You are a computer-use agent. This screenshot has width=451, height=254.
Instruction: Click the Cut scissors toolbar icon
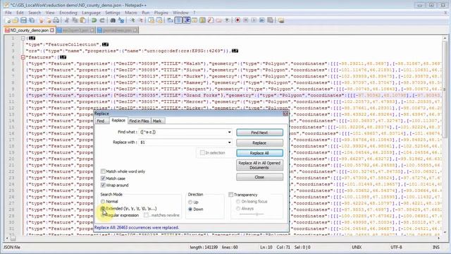pos(67,20)
